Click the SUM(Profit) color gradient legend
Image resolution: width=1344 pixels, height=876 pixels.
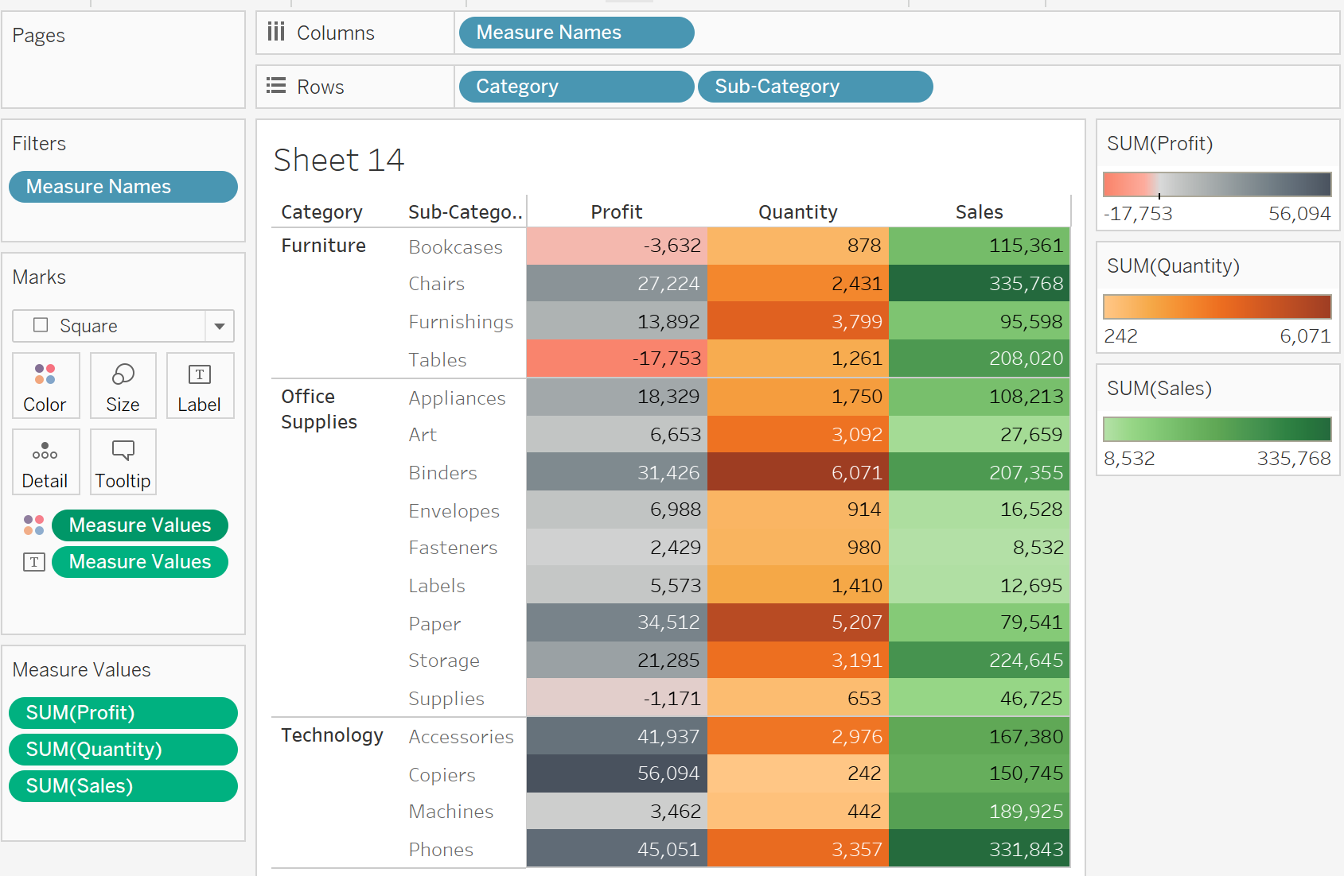(x=1217, y=184)
